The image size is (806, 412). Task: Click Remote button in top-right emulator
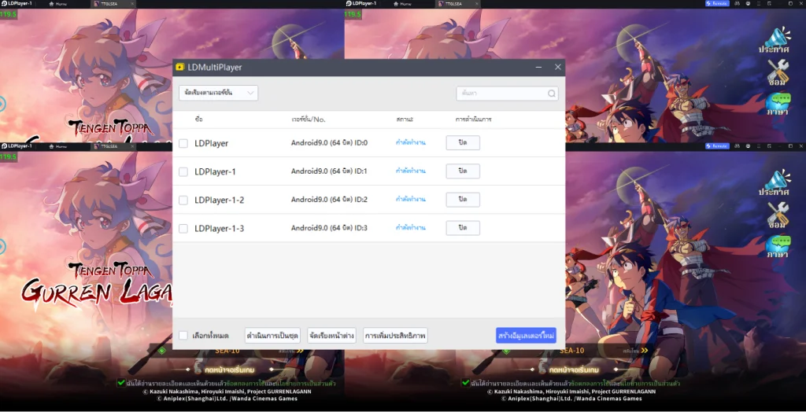(717, 3)
